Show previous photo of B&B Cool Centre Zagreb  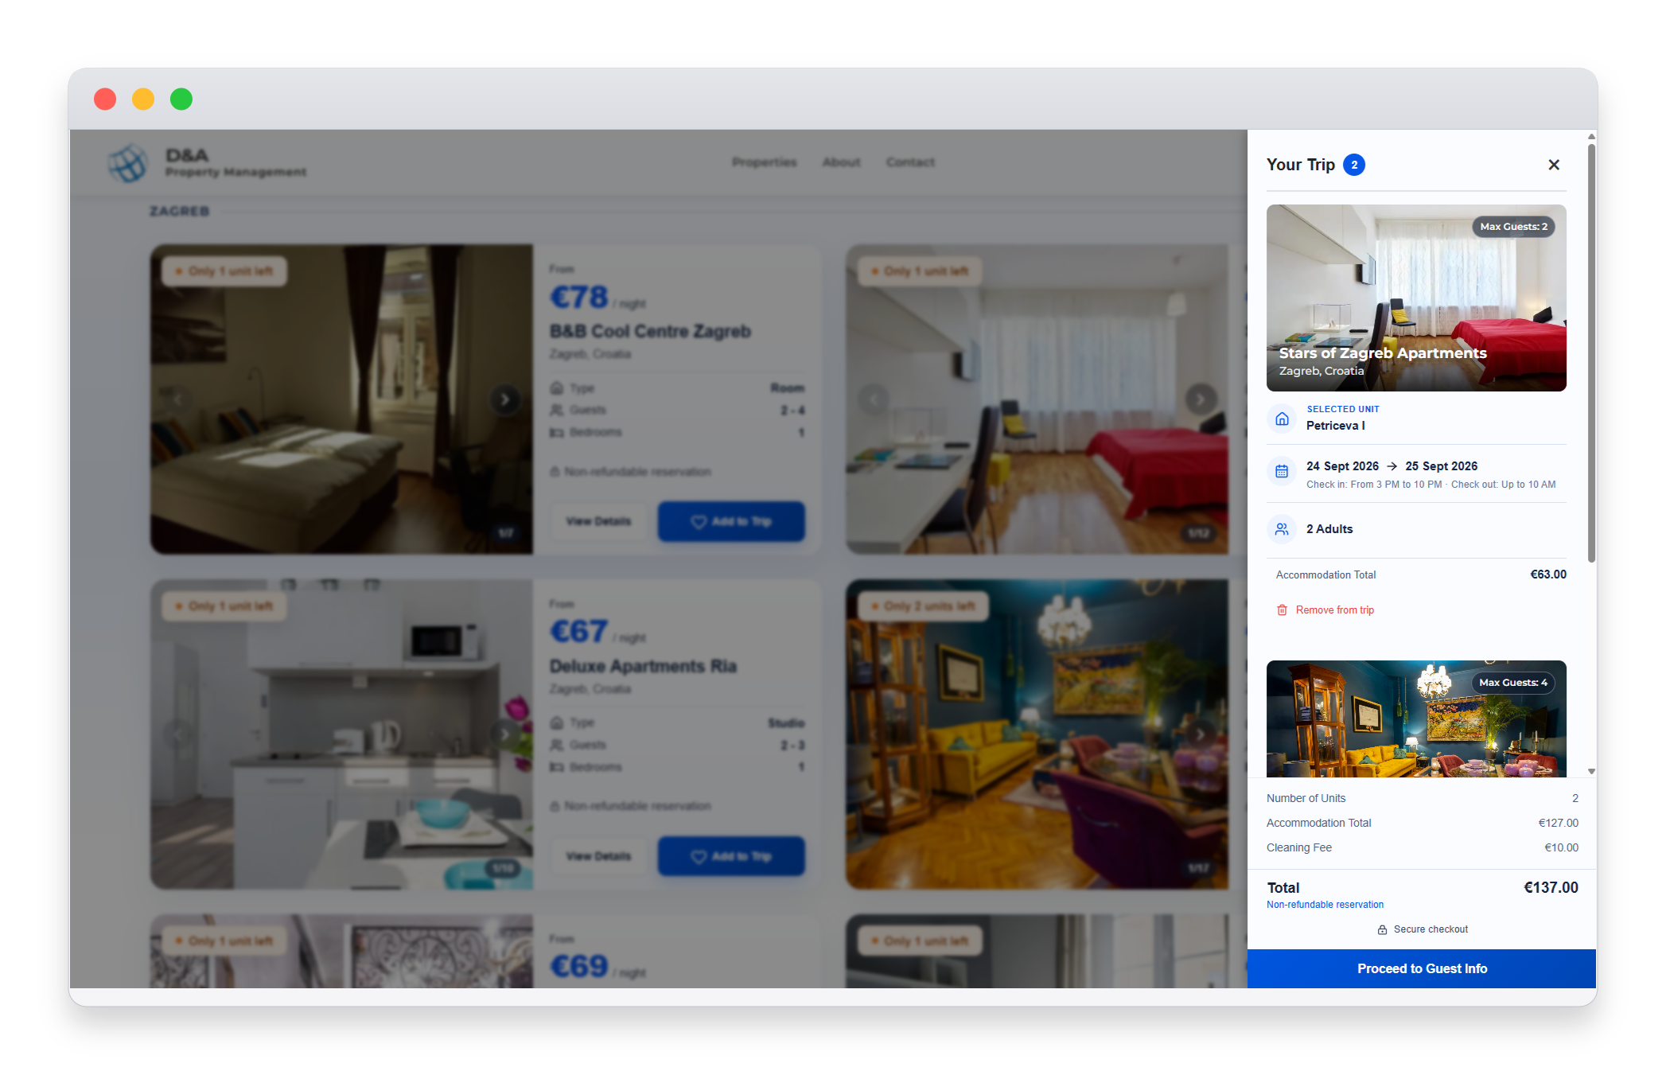click(178, 399)
